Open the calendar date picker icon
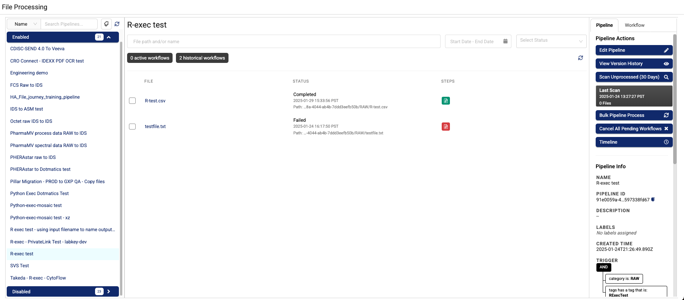 pos(505,41)
